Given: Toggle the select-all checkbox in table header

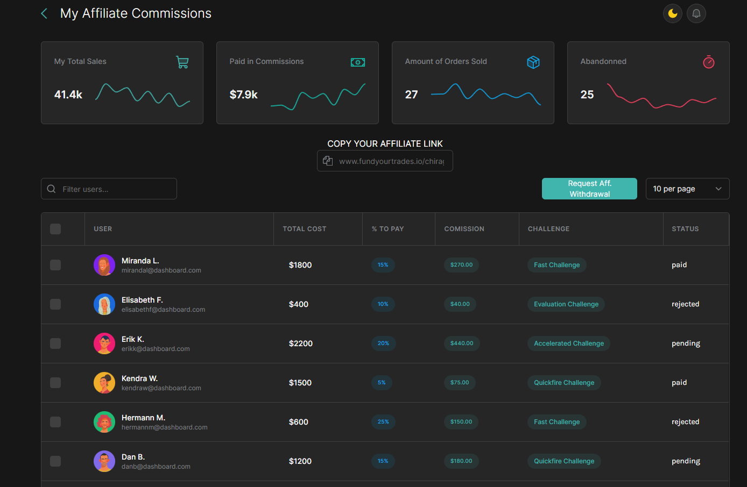Looking at the screenshot, I should coord(55,229).
